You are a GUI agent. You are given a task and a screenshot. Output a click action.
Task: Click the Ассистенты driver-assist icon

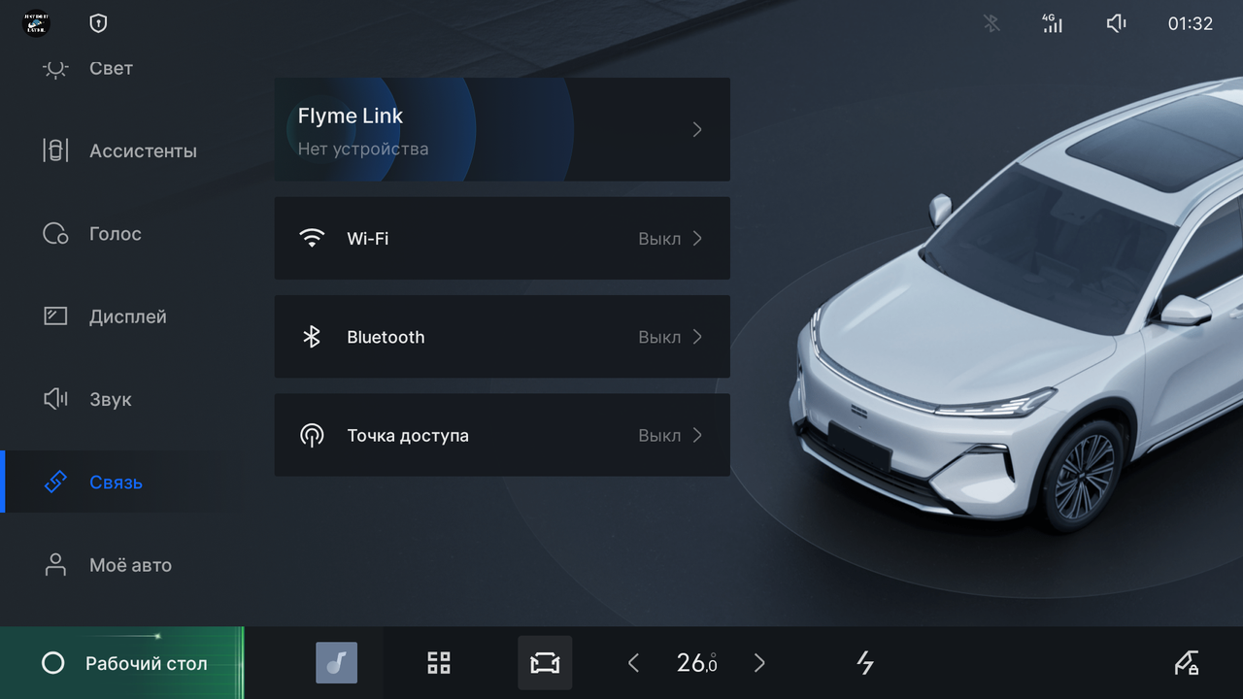click(x=55, y=150)
